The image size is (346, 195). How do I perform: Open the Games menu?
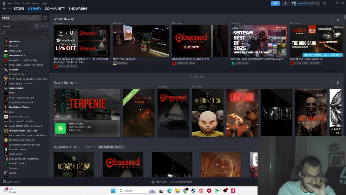(36, 3)
